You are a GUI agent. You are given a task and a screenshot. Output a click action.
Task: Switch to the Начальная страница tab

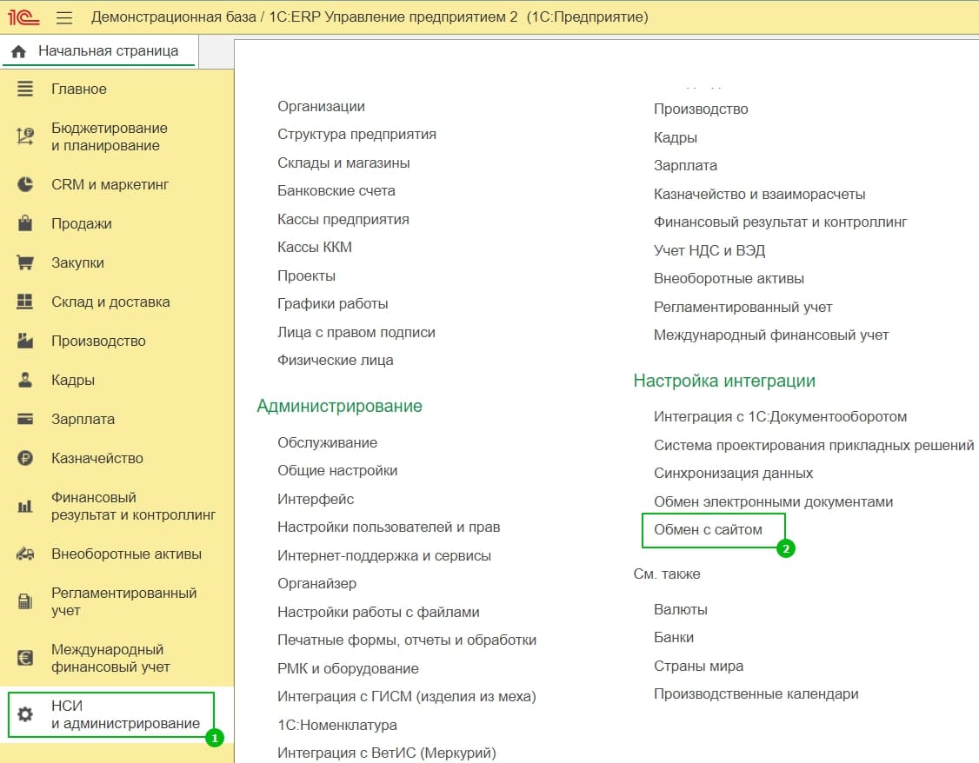coord(108,51)
